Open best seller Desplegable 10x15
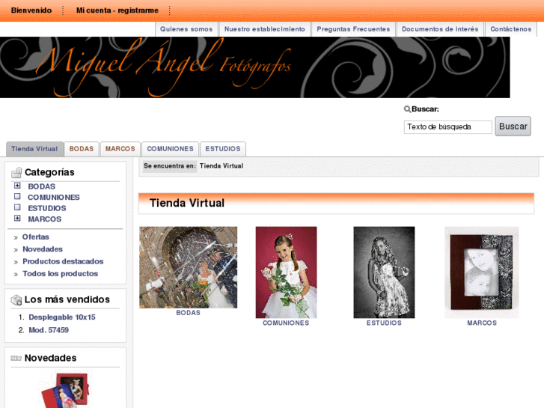The width and height of the screenshot is (544, 408). 62,317
